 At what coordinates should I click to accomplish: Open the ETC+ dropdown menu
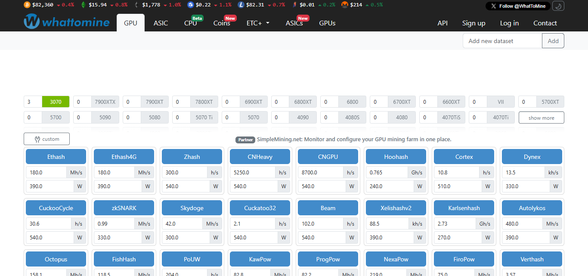pyautogui.click(x=258, y=23)
